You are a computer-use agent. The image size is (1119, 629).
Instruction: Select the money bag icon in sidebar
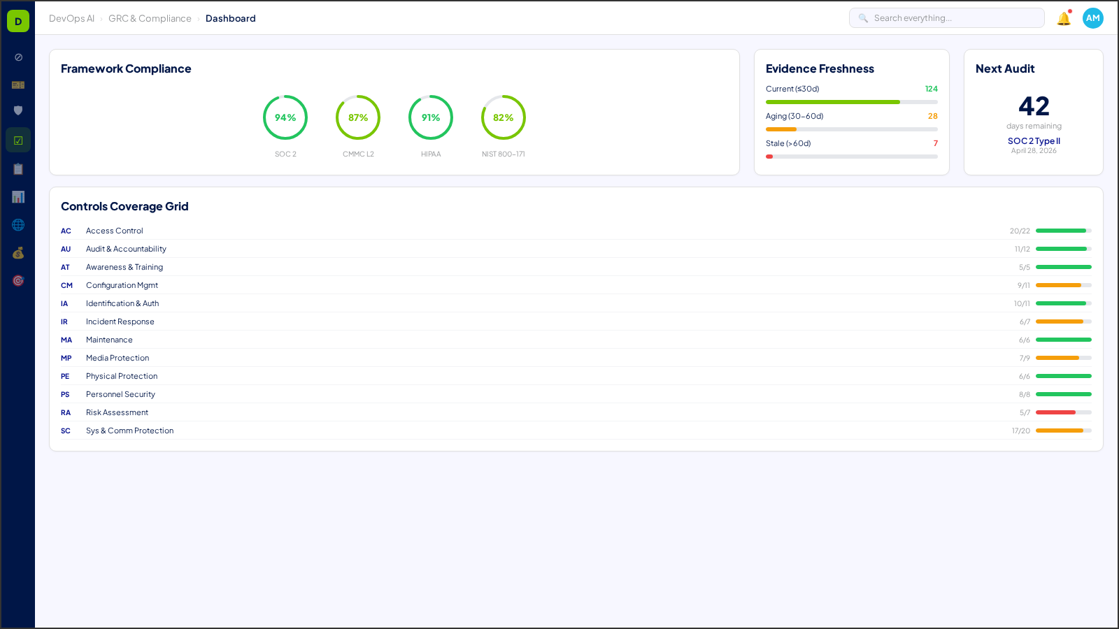click(x=17, y=252)
